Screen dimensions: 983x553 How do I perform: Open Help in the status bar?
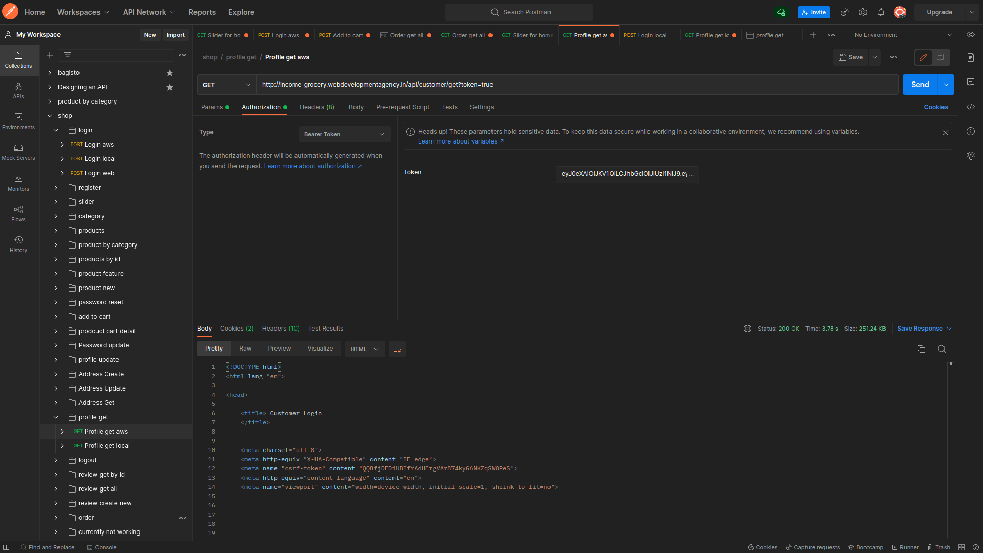[x=976, y=547]
